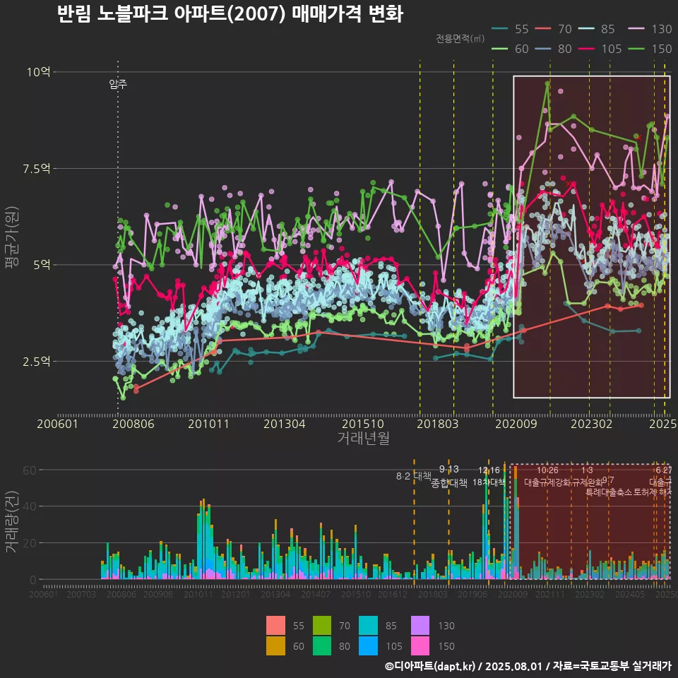Select the teal 85 swatch in bar legend
Screen dimensions: 678x678
point(368,625)
